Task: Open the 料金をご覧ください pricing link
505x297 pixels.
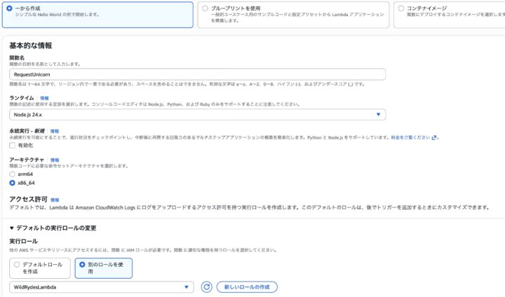Action: coord(410,137)
